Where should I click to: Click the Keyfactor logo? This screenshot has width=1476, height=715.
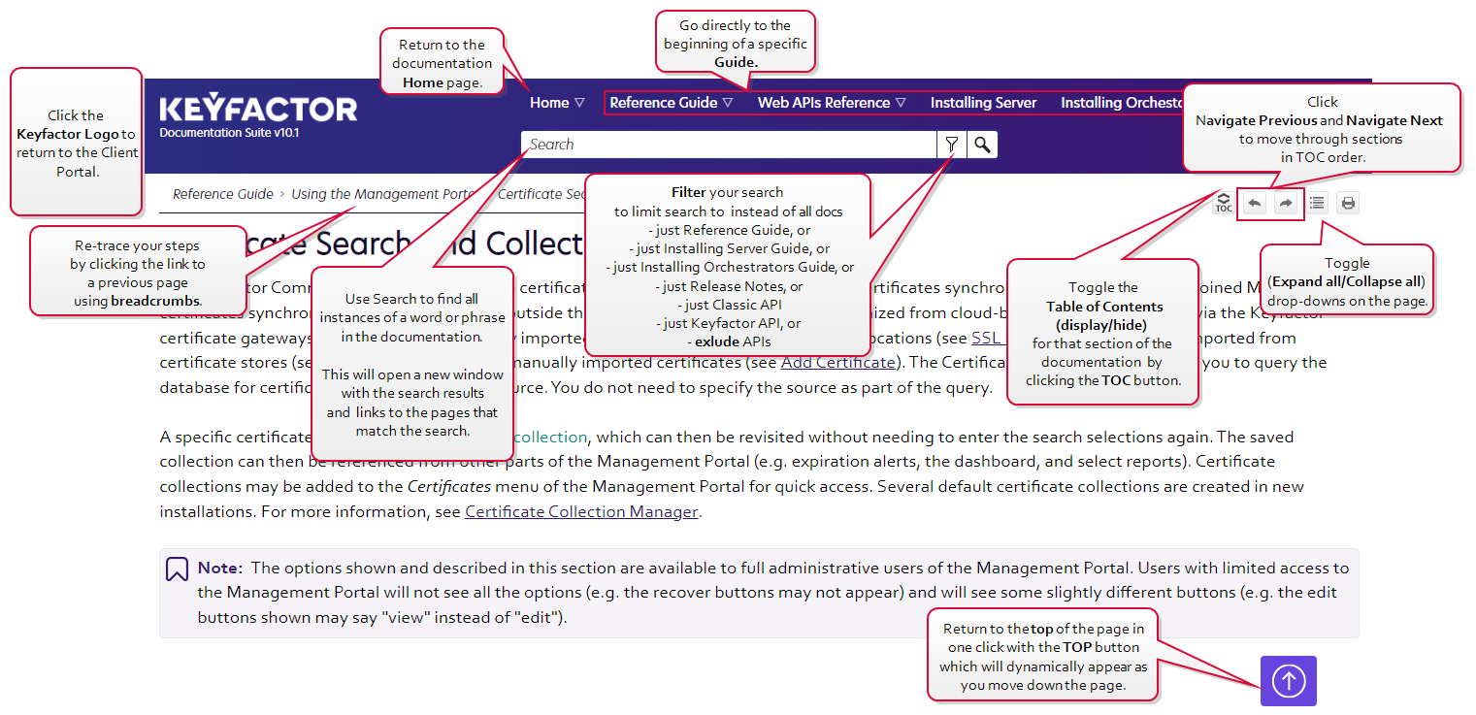click(258, 109)
